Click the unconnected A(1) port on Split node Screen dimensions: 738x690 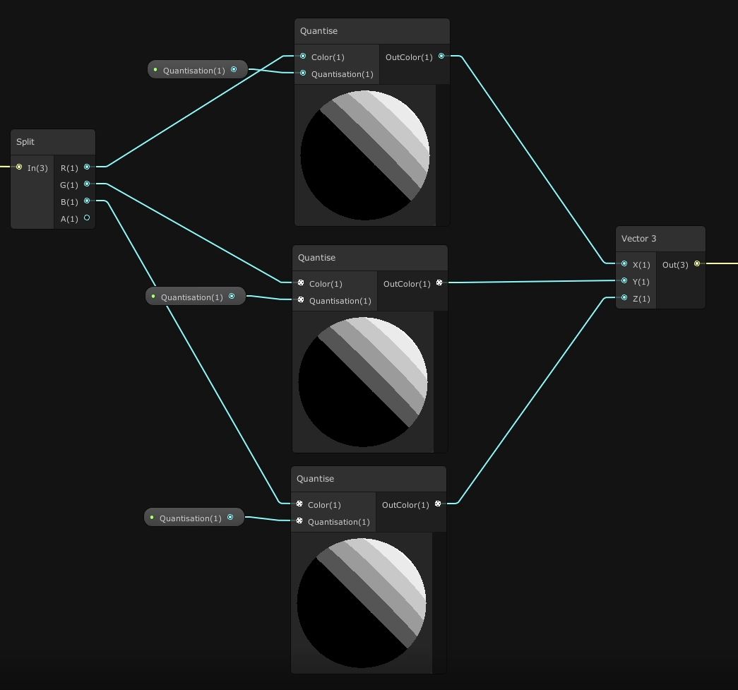pos(87,218)
